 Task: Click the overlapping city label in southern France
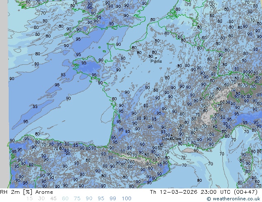click(171, 139)
